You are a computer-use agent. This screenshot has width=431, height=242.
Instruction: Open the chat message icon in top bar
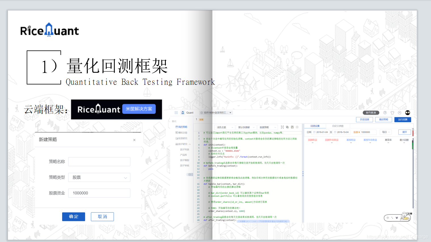pos(400,112)
